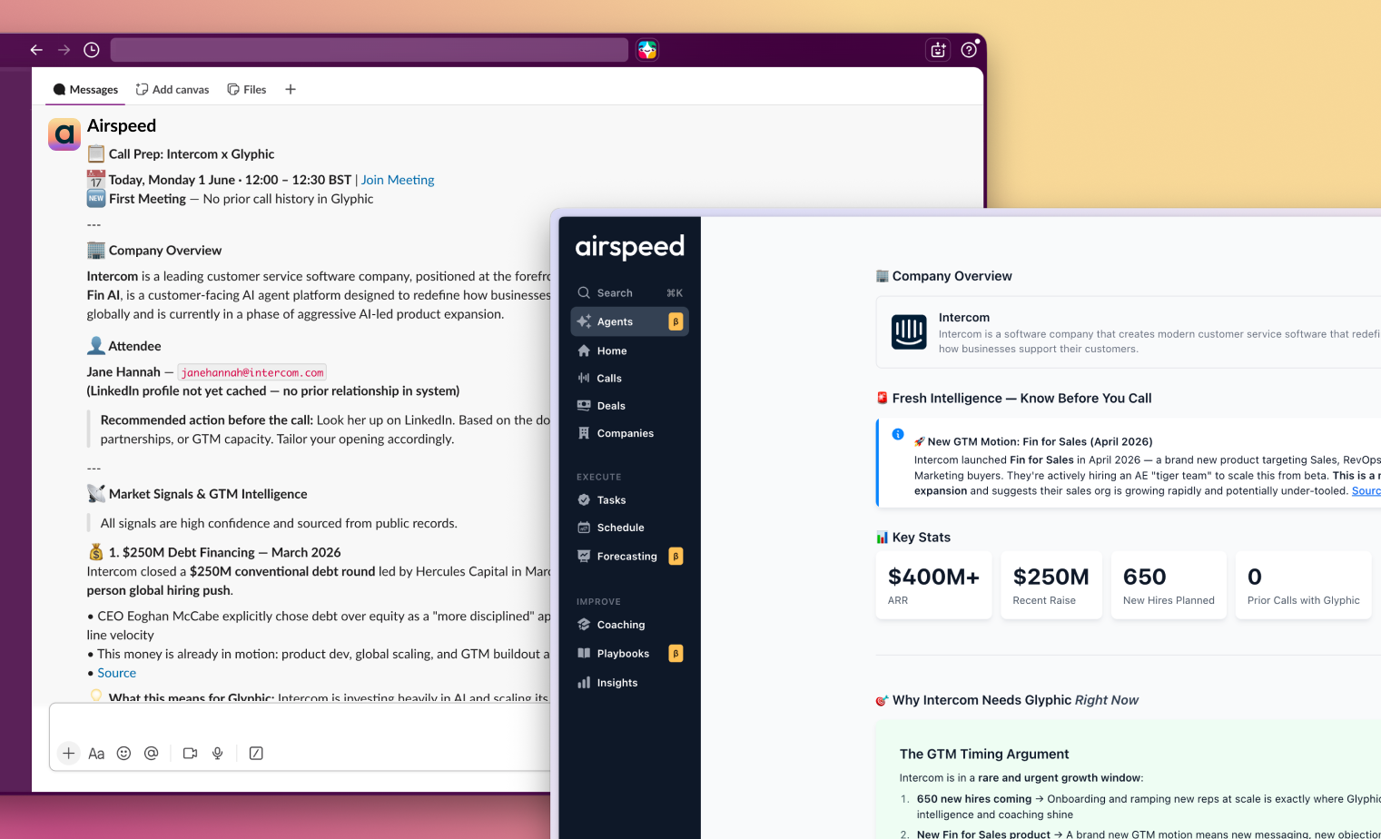The height and width of the screenshot is (839, 1381).
Task: Click the 'Call Prep: Intercom x Glyphic' title
Action: pyautogui.click(x=192, y=154)
